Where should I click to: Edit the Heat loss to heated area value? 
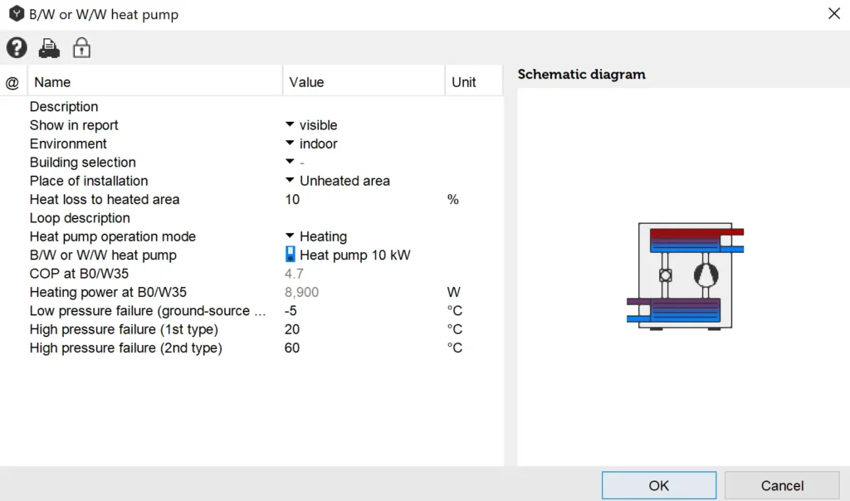[x=292, y=199]
